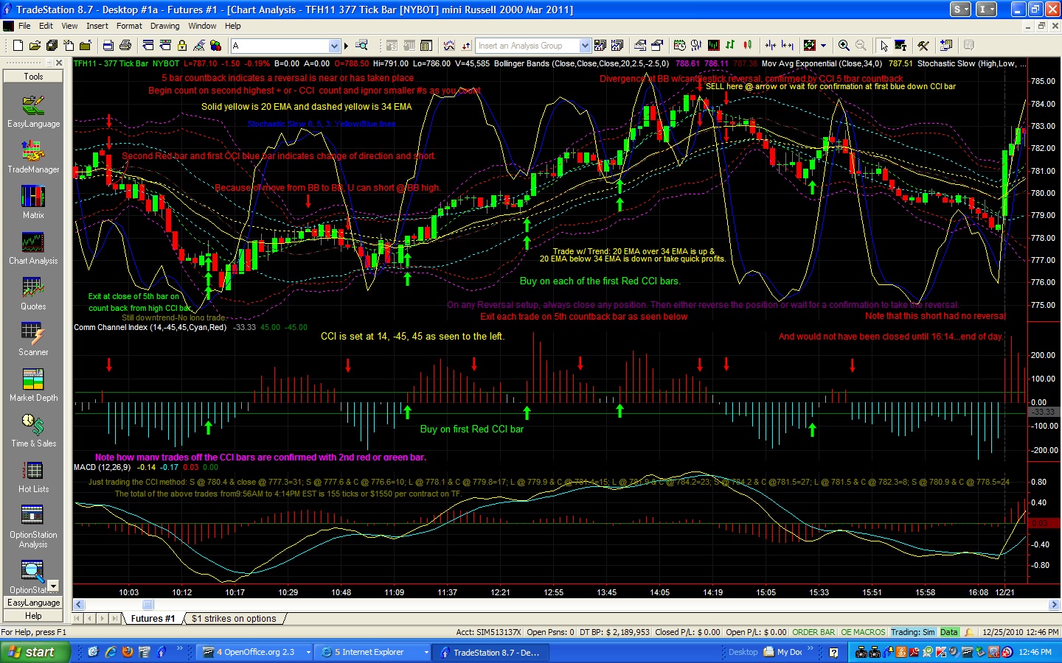The image size is (1062, 663).
Task: Click the Help button at sidebar bottom
Action: 33,616
